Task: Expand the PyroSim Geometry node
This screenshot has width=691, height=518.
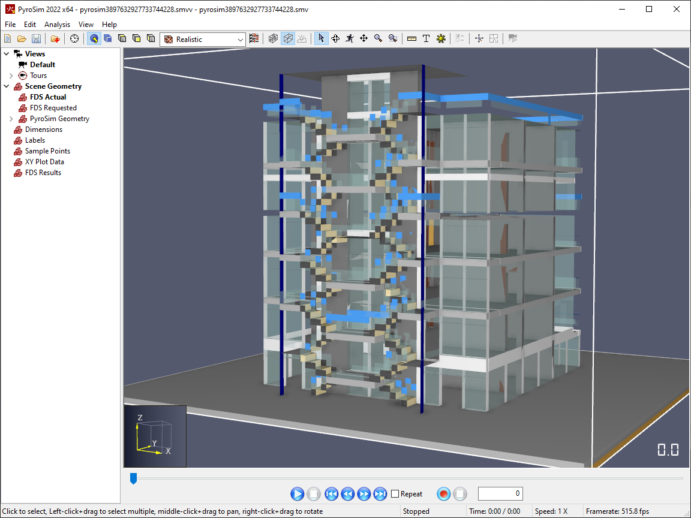Action: (x=11, y=119)
